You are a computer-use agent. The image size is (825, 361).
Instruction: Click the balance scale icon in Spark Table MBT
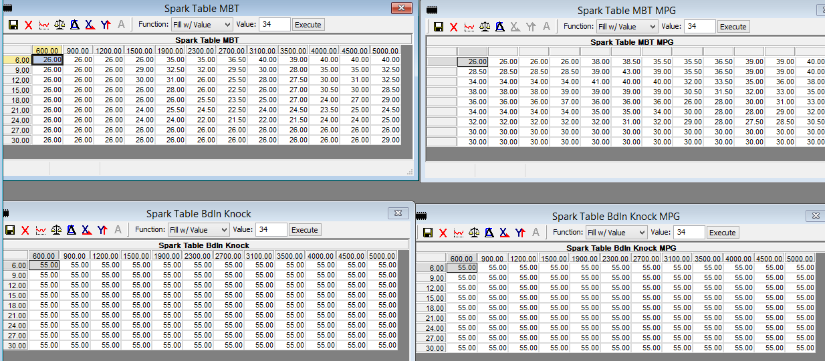coord(60,25)
